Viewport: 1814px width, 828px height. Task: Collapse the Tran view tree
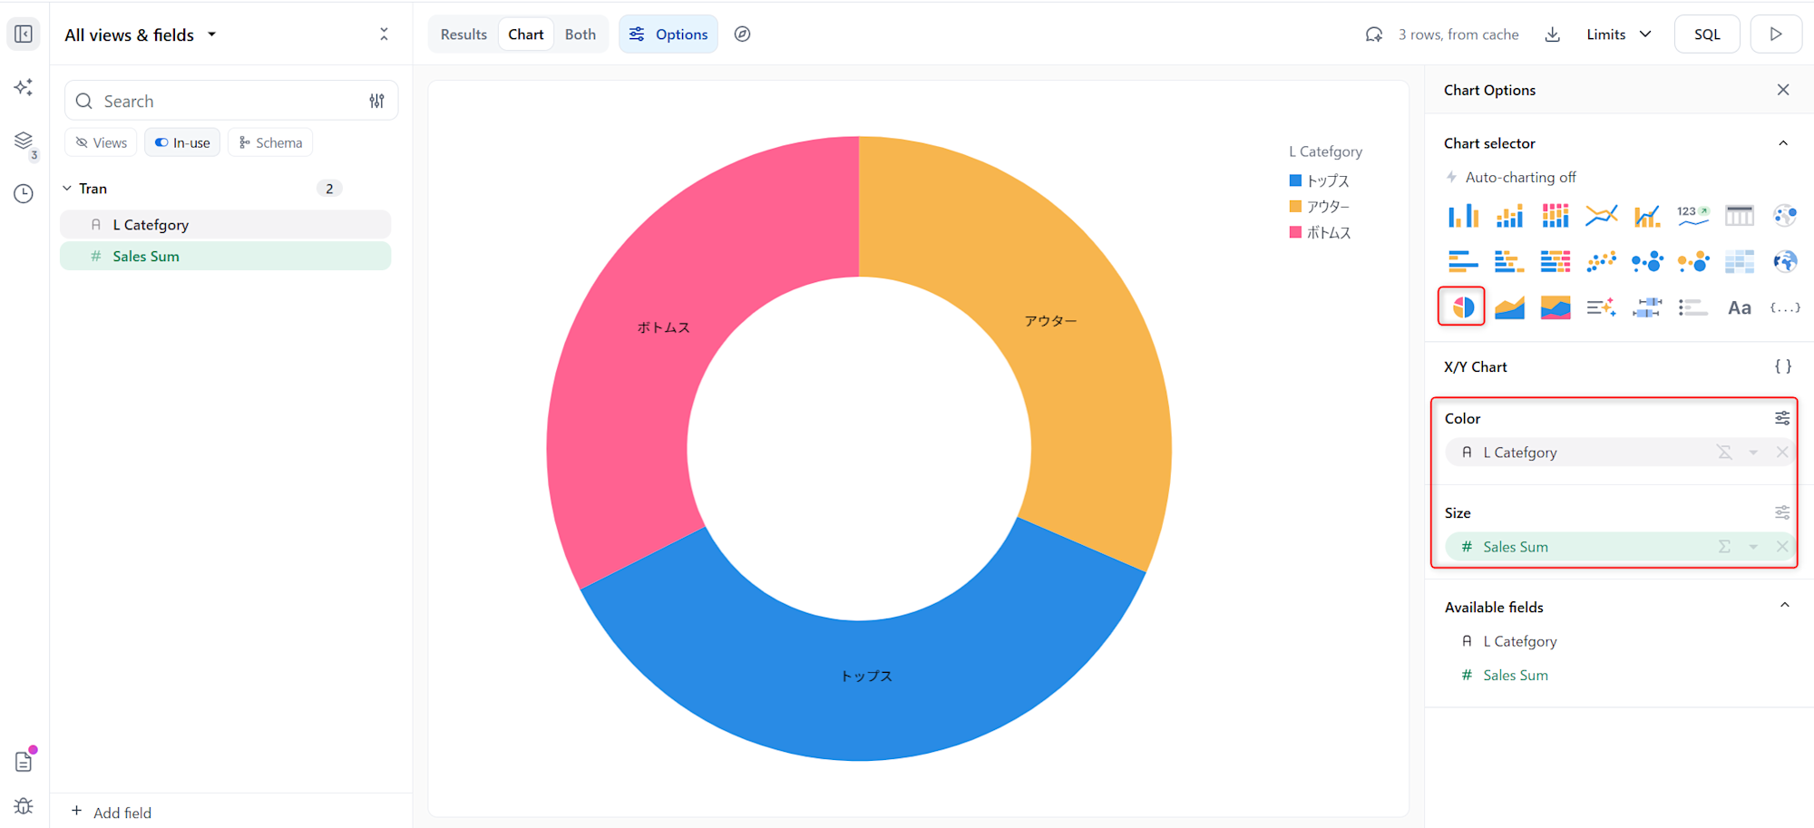point(67,189)
